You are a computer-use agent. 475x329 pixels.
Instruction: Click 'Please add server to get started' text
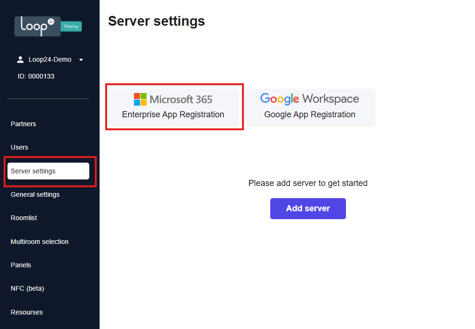[308, 183]
